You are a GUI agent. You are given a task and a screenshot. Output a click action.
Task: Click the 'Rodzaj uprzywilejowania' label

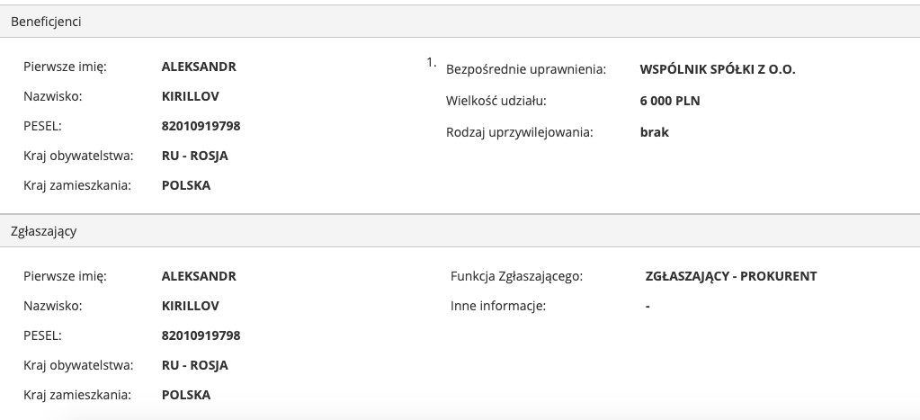pos(521,132)
